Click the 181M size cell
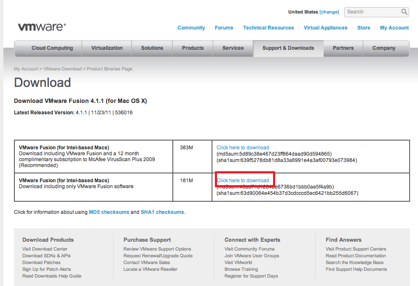Screen dimensions: 418x286 (192, 187)
